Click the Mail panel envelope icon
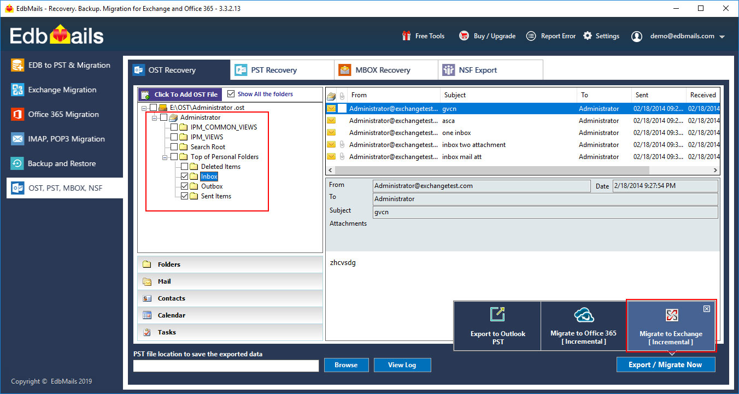This screenshot has width=739, height=394. [x=146, y=281]
